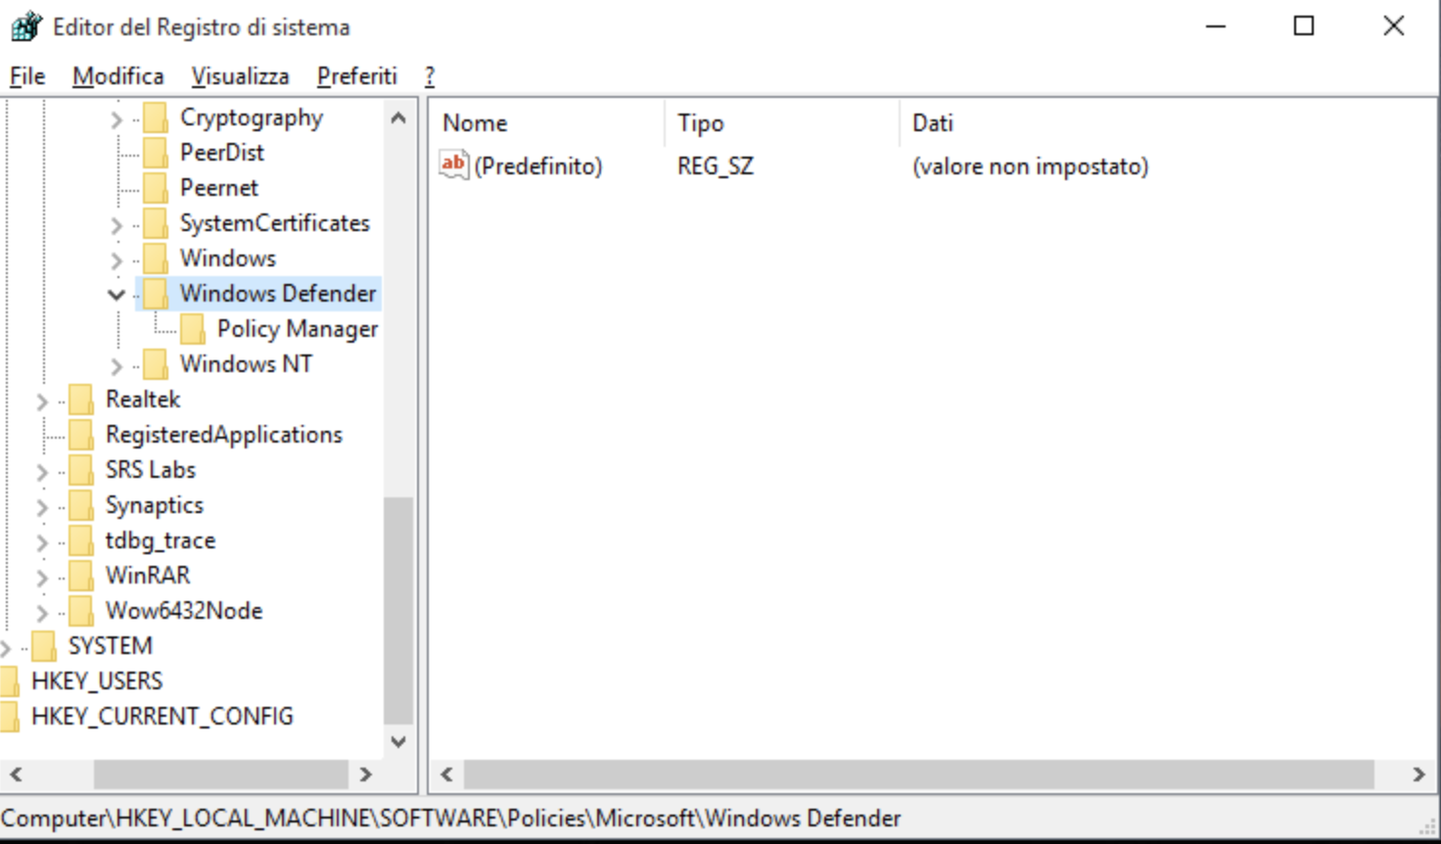This screenshot has width=1441, height=844.
Task: Expand the Windows key
Action: pyautogui.click(x=116, y=260)
